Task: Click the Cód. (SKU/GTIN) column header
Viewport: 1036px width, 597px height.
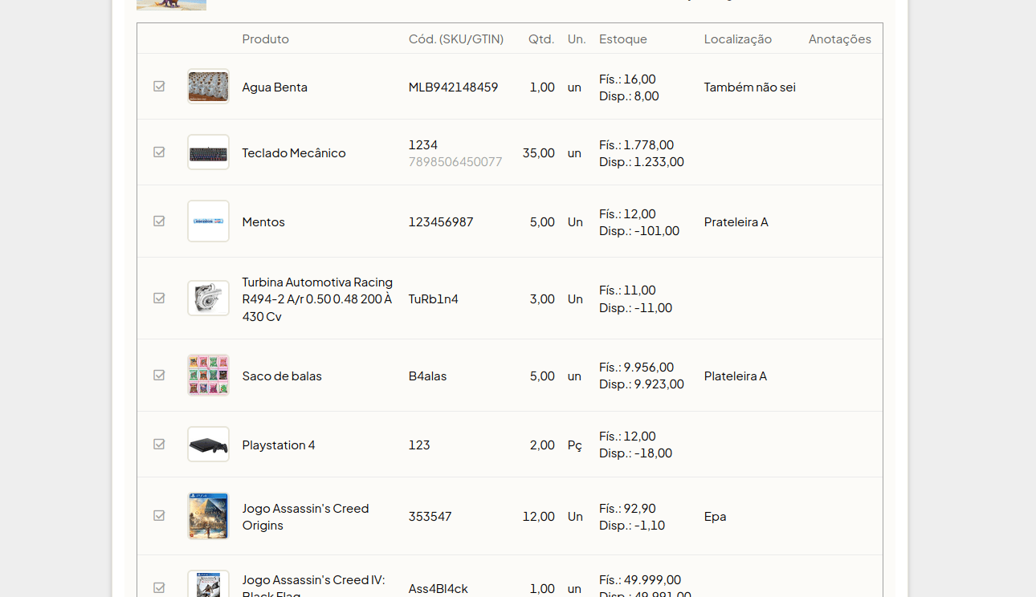Action: (456, 39)
